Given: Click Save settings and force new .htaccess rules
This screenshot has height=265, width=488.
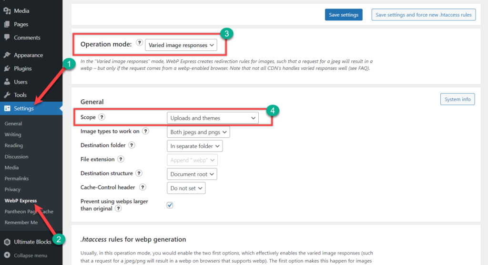Looking at the screenshot, I should 424,15.
